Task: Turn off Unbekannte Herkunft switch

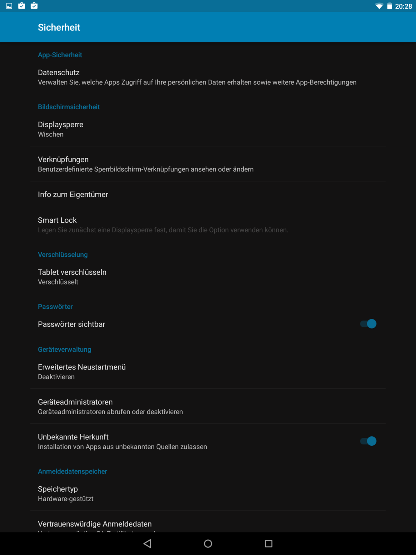Action: [368, 441]
